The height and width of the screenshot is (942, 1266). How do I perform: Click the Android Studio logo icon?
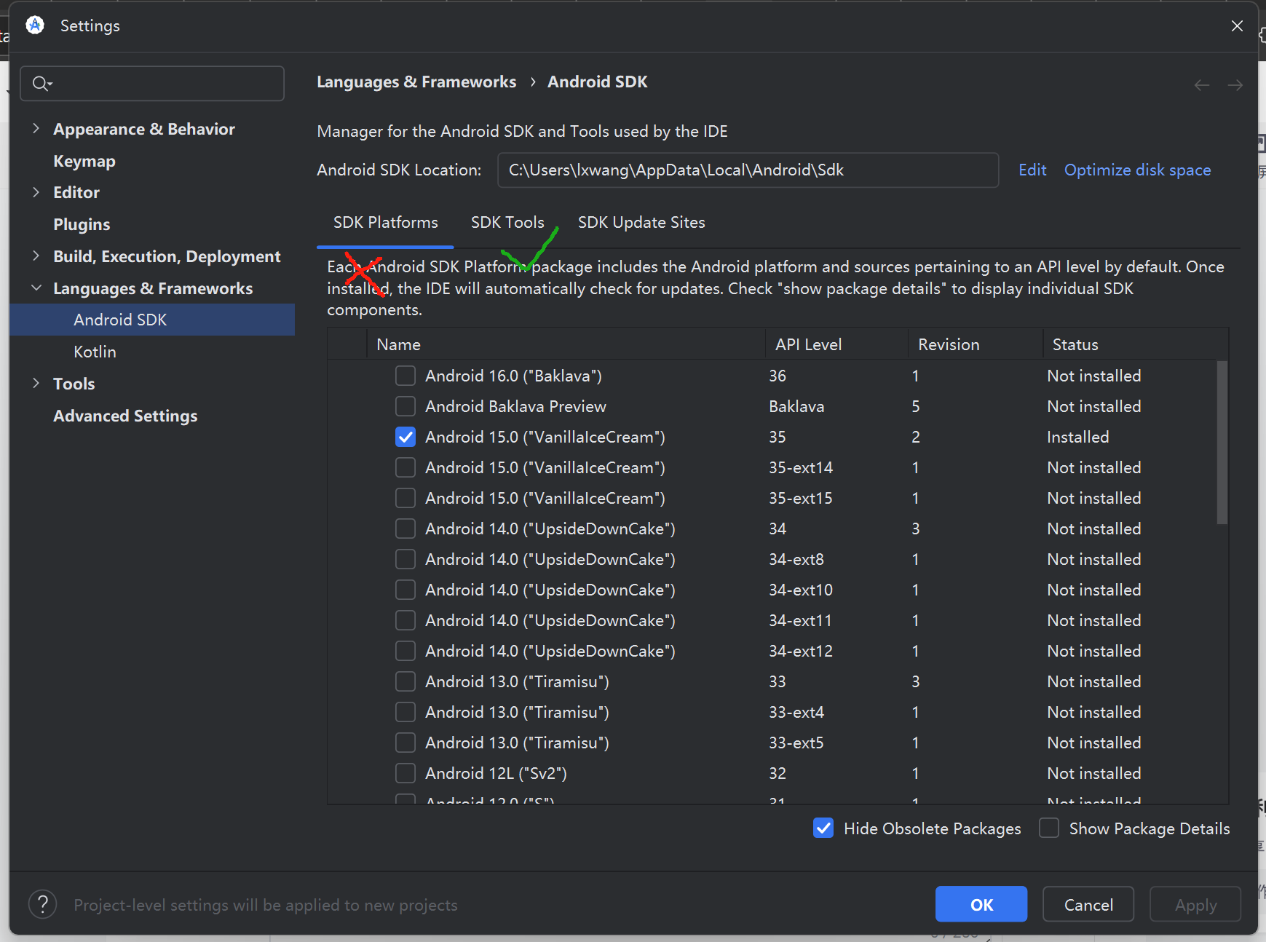[x=35, y=25]
